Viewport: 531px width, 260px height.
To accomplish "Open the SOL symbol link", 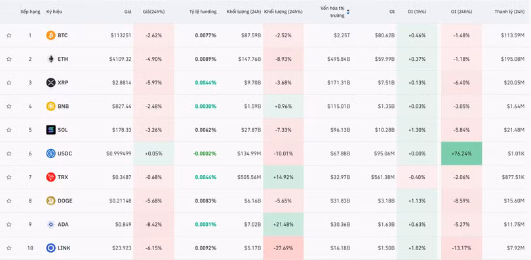I will [x=63, y=129].
